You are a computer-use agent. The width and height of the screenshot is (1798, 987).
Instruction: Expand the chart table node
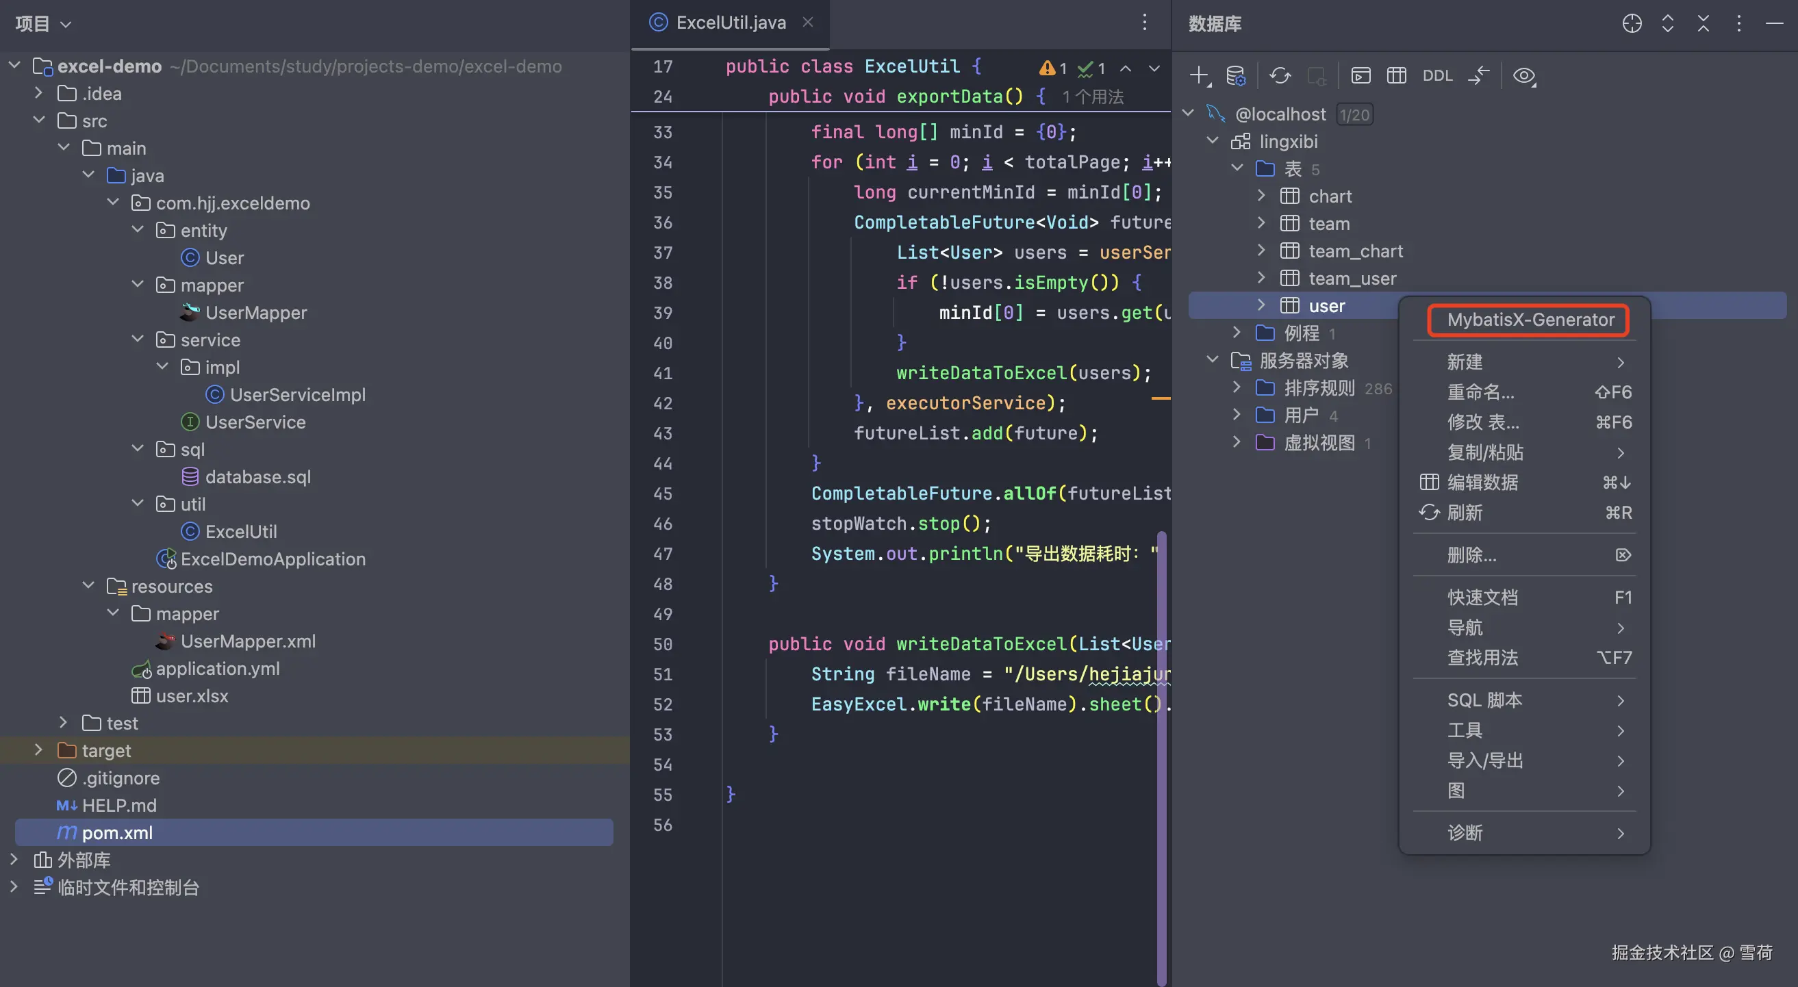point(1261,196)
